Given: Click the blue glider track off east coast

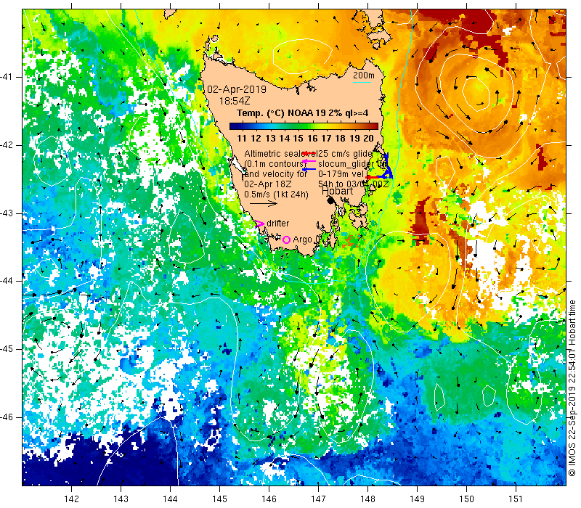Looking at the screenshot, I should [x=387, y=167].
